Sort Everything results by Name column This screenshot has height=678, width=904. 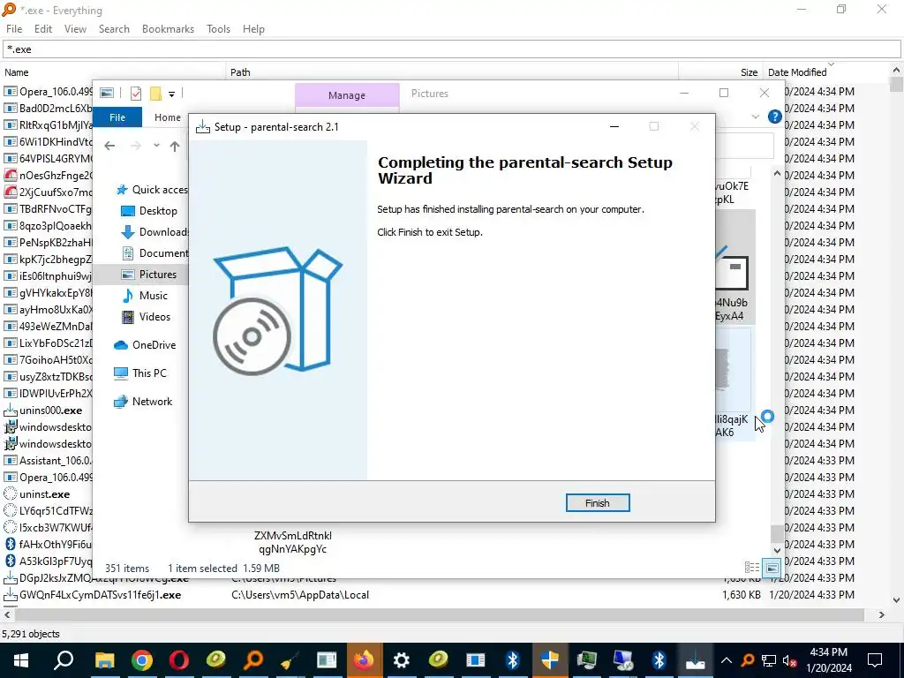coord(113,72)
